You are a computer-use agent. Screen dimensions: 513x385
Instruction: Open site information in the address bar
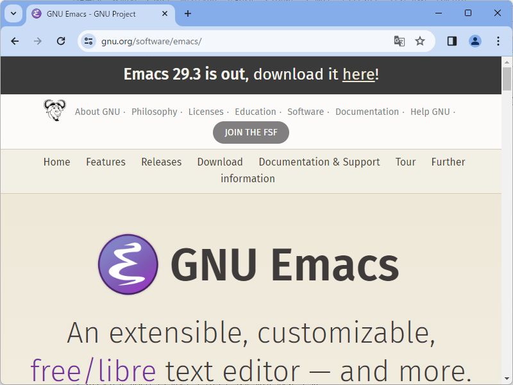[87, 40]
